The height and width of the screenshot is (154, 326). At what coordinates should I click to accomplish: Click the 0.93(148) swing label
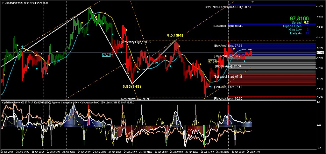coord(132,87)
